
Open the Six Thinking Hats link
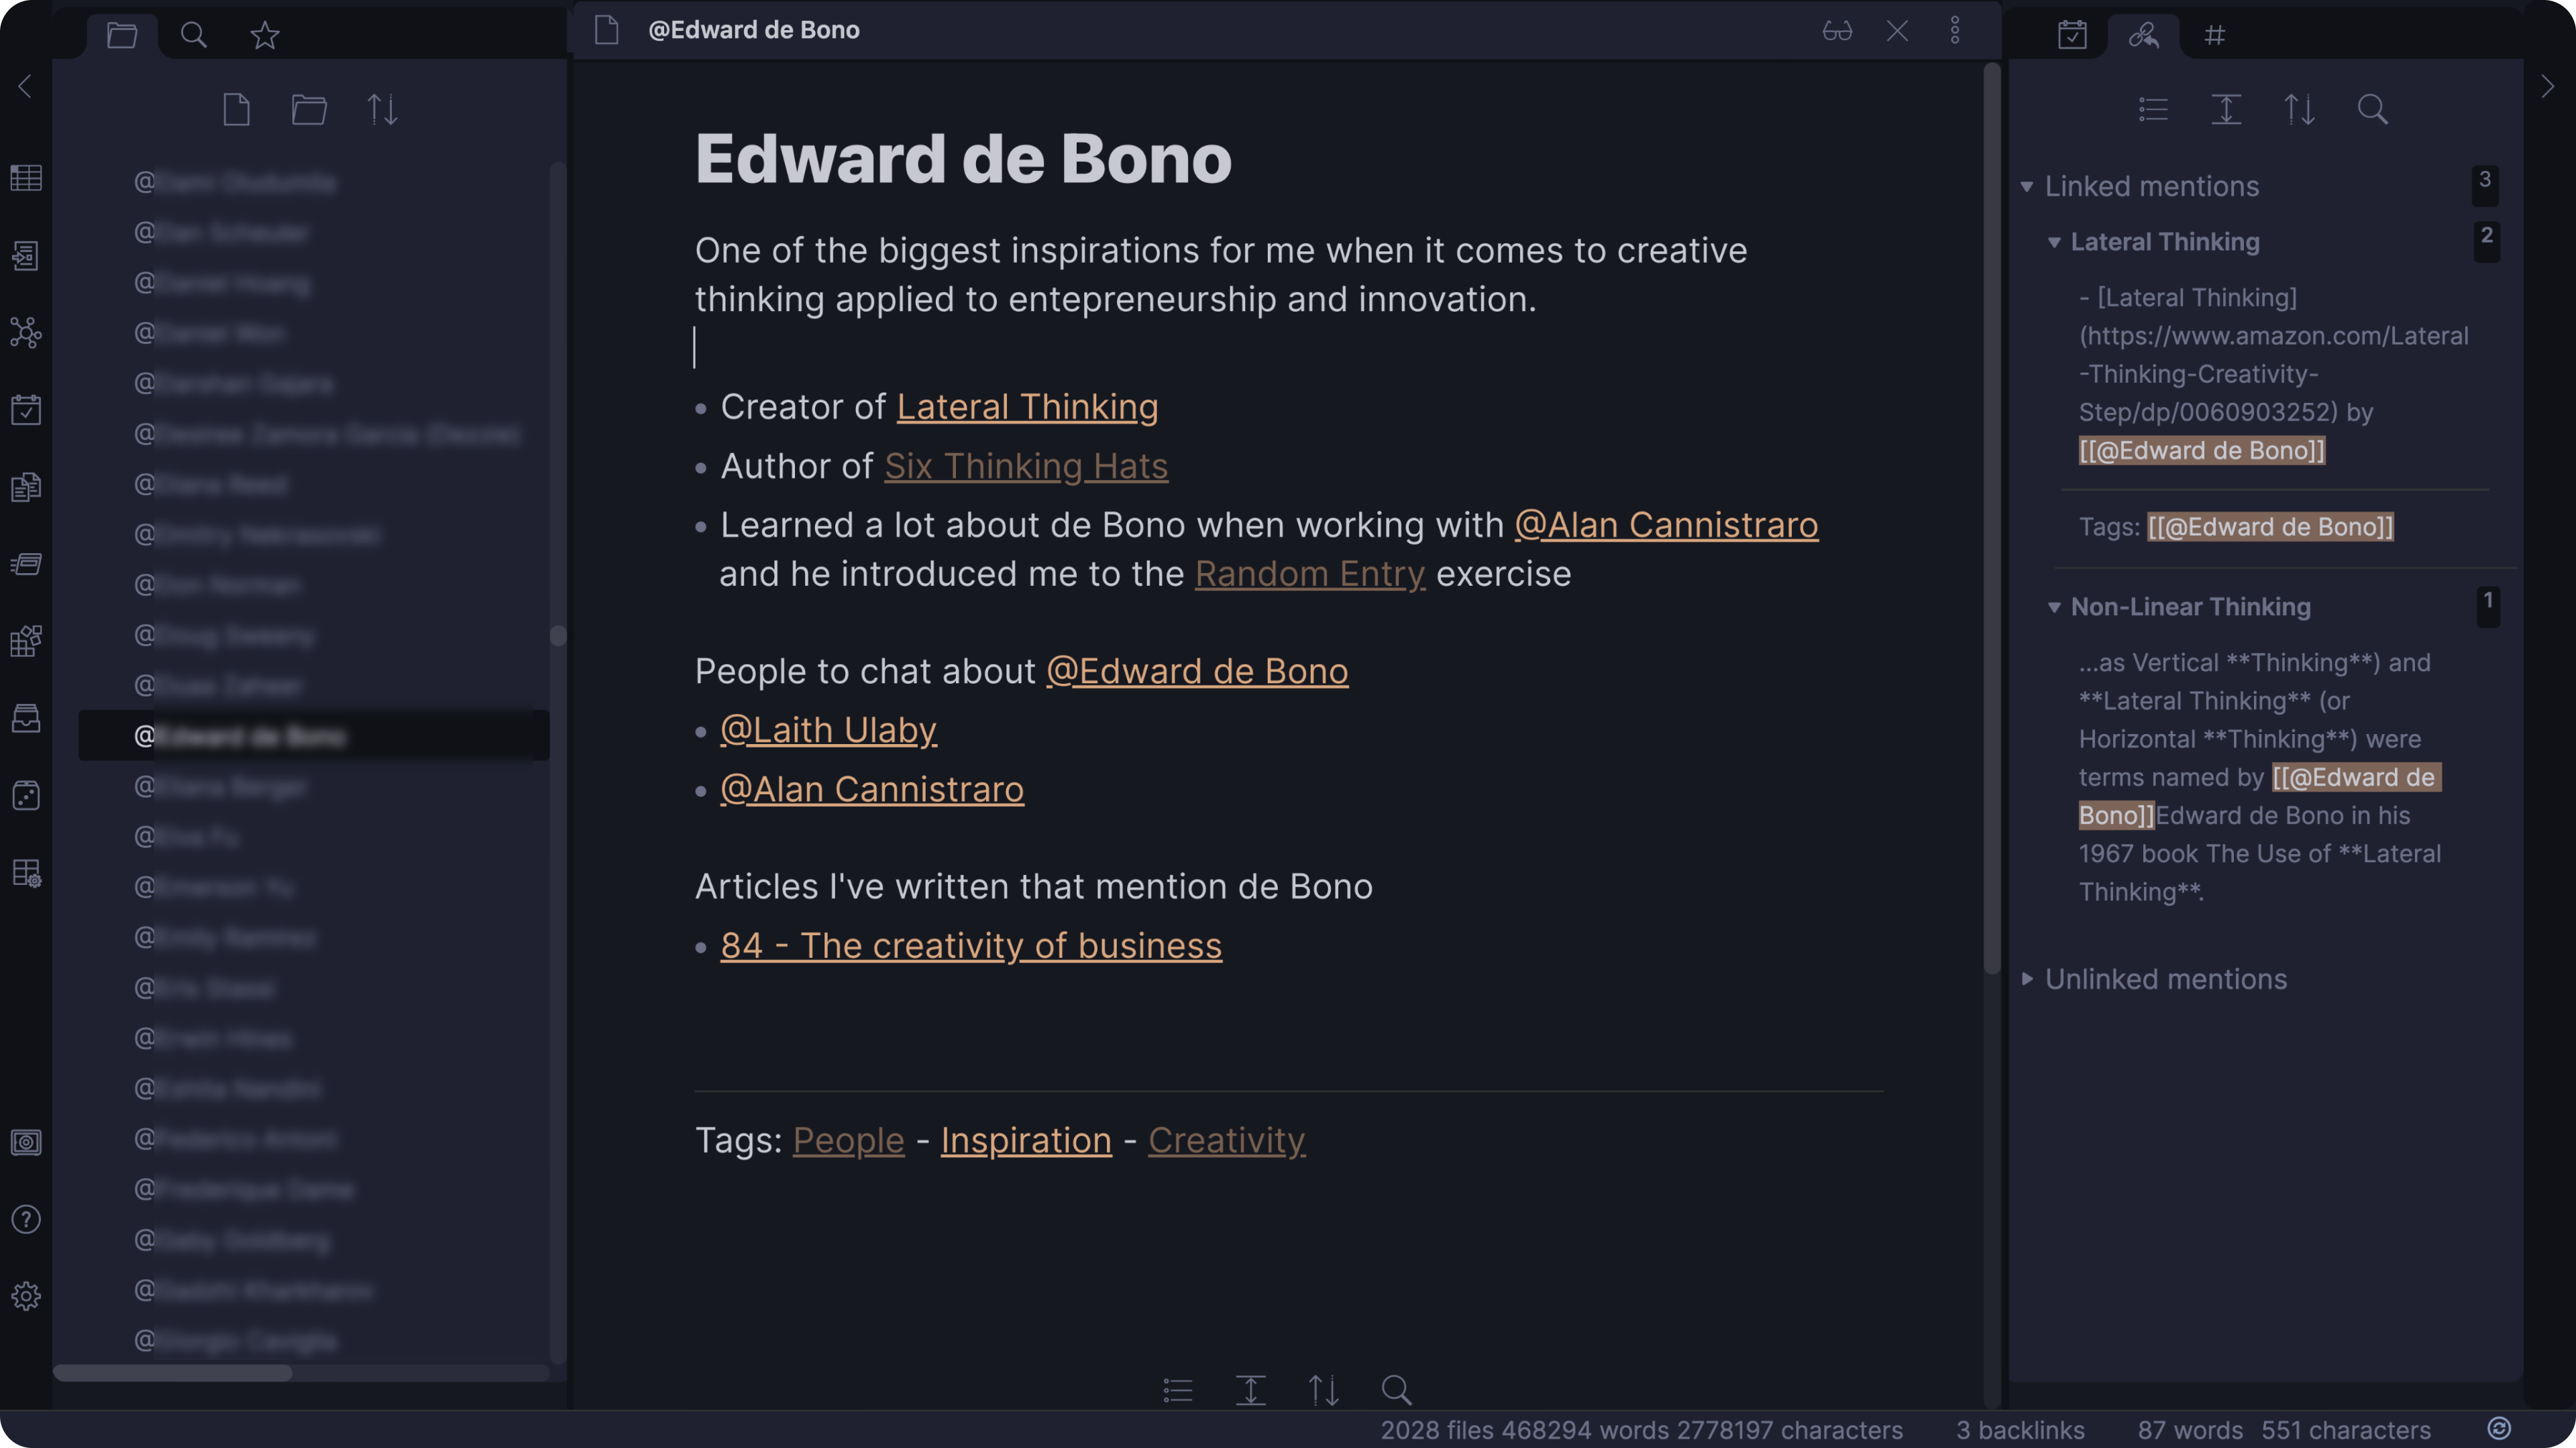(1026, 466)
